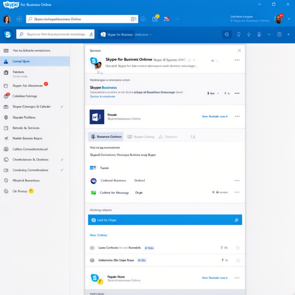Open the 'Betools & Services' sidebar item

click(35, 128)
